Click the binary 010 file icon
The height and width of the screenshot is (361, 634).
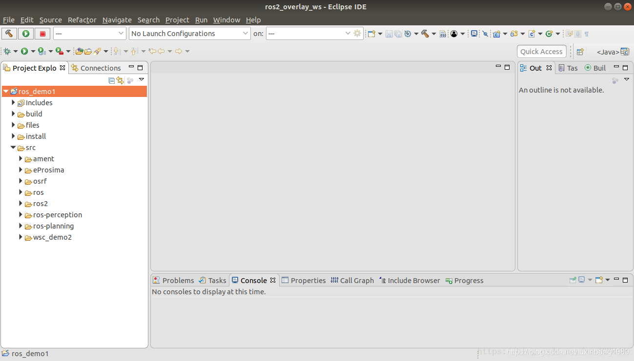[x=443, y=34]
